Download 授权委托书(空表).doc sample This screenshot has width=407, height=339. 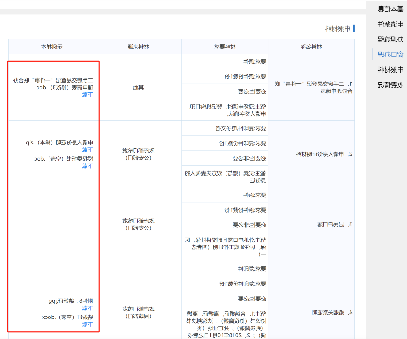coord(87,166)
